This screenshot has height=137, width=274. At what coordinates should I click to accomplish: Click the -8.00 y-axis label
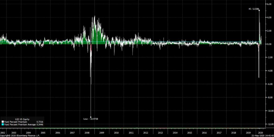coord(269,97)
